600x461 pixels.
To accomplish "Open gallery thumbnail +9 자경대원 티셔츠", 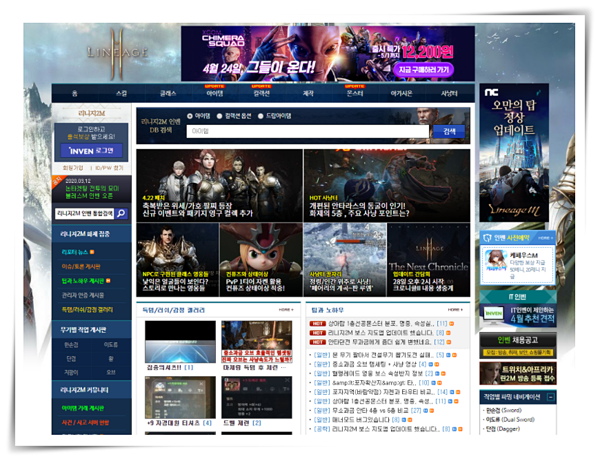I will tap(180, 398).
